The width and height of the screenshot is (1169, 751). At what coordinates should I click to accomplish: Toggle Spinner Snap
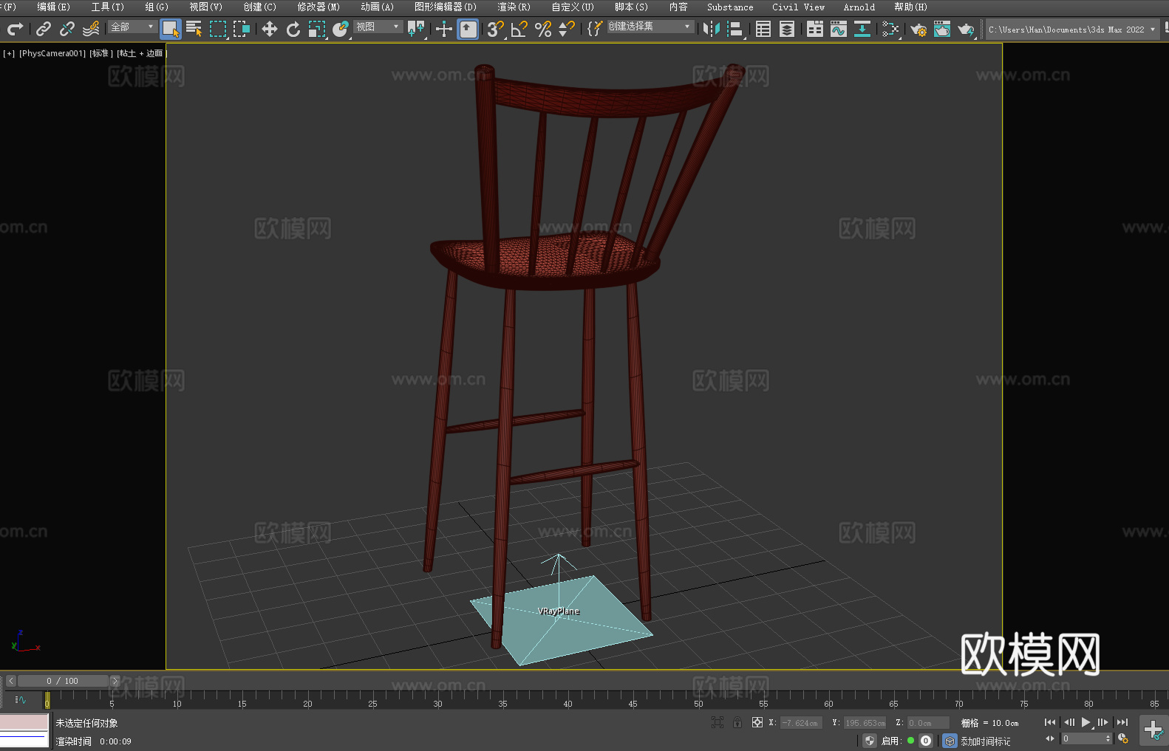pos(567,29)
